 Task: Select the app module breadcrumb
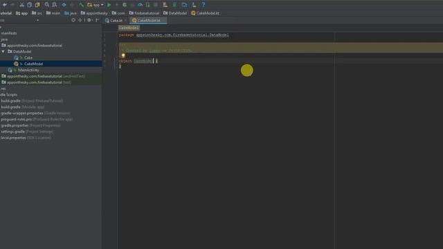pos(21,13)
